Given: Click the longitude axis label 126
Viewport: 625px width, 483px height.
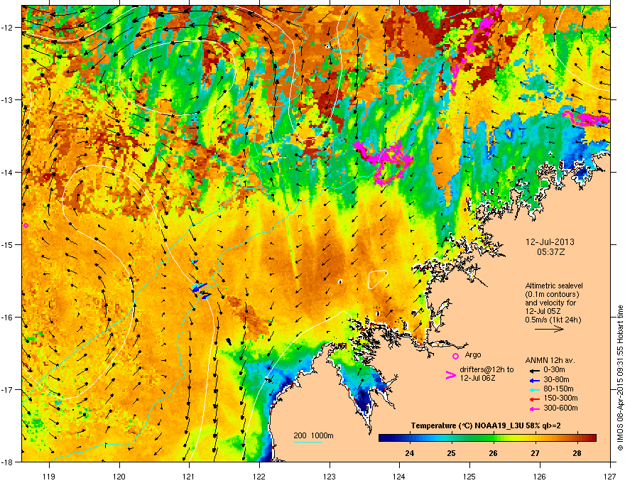Looking at the screenshot, I should [x=540, y=476].
